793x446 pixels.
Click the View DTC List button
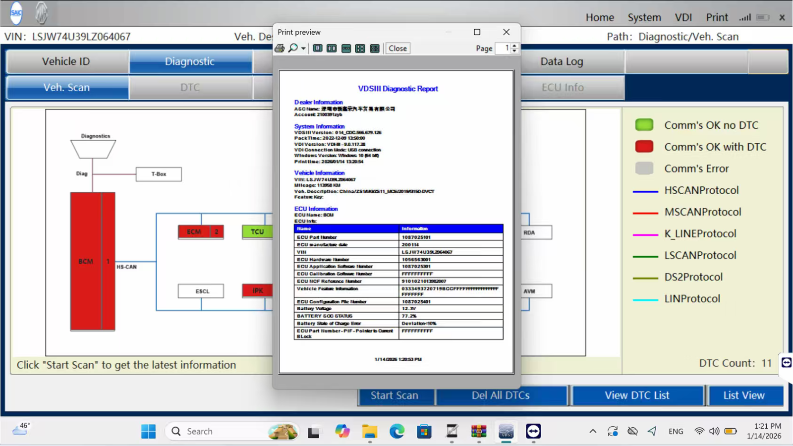(x=637, y=395)
